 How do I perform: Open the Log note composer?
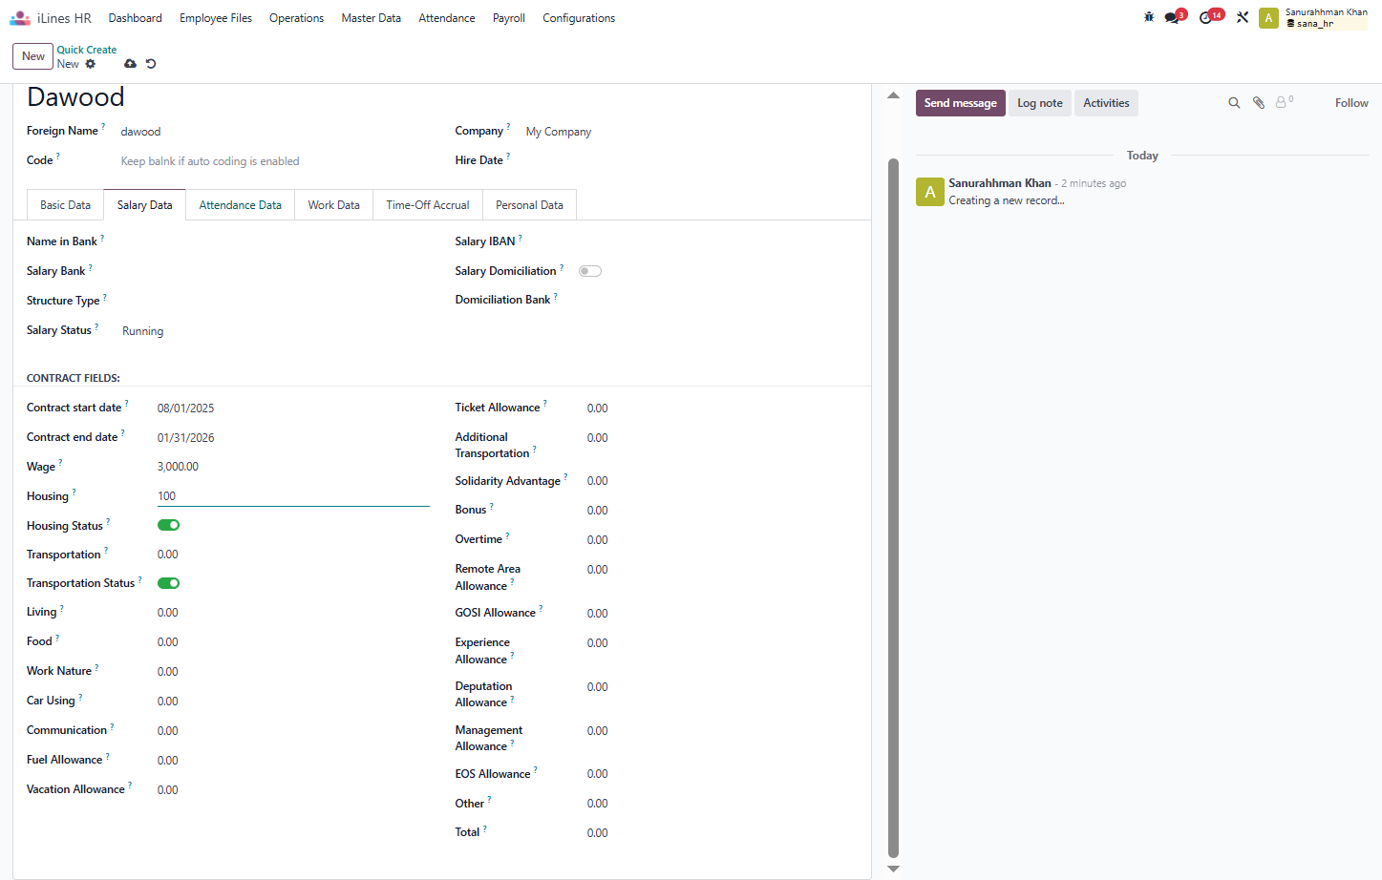click(1040, 103)
